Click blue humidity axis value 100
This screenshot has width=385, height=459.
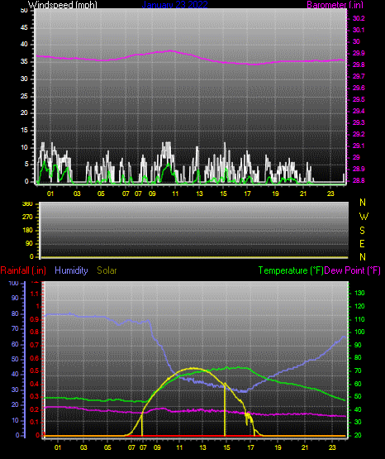14,283
